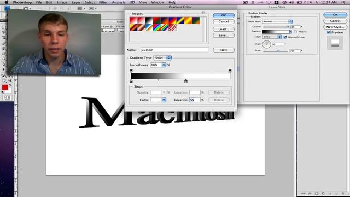Image resolution: width=350 pixels, height=197 pixels.
Task: Click the Angle dial control
Action: pyautogui.click(x=266, y=44)
